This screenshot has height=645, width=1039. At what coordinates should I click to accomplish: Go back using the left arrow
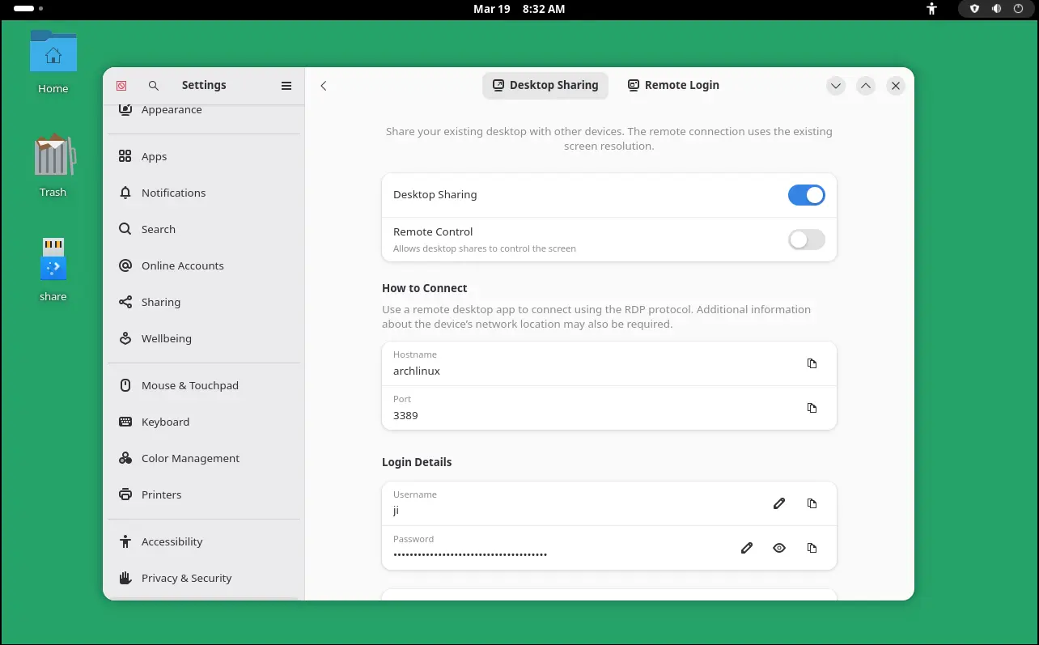(x=324, y=86)
